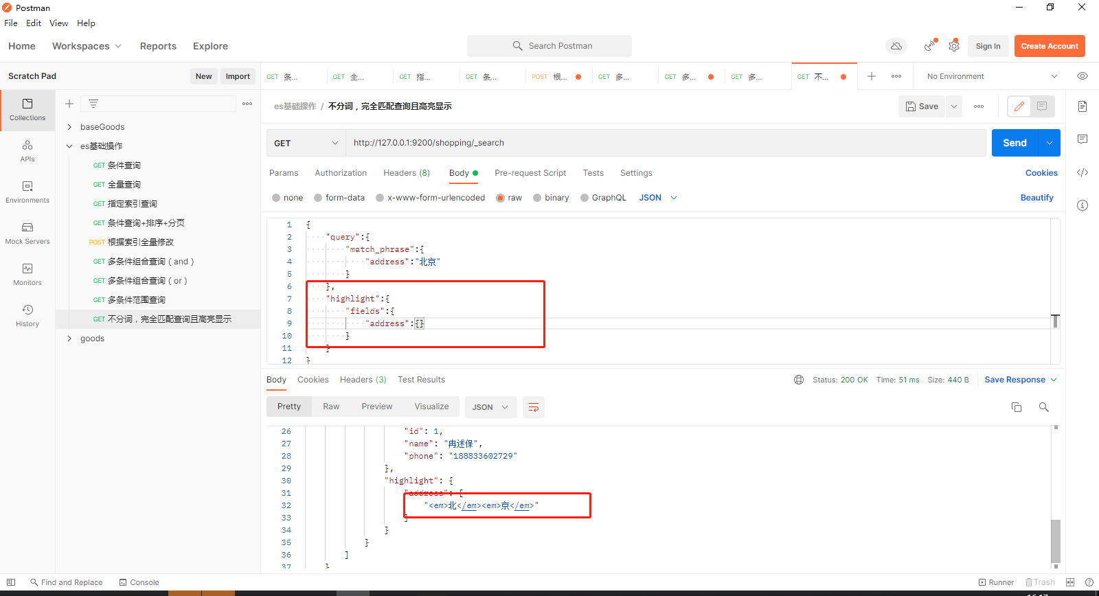Open the request more actions ellipsis
The image size is (1099, 596).
pos(979,106)
